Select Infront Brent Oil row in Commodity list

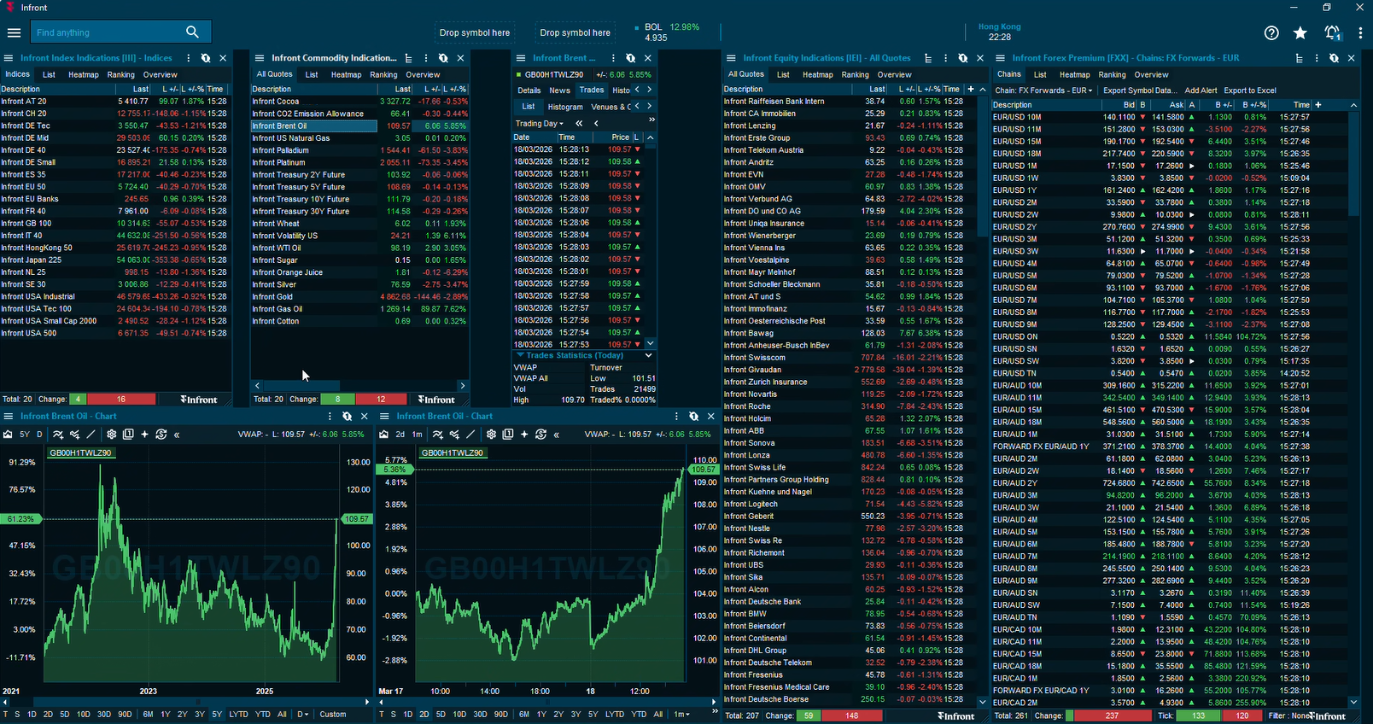click(359, 126)
